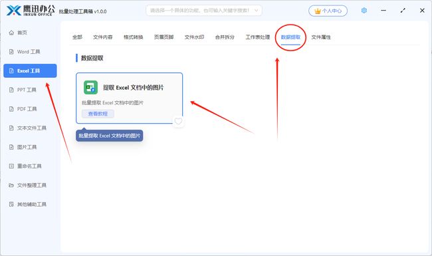Open PPT 工具 in sidebar
This screenshot has height=256, width=432.
27,90
